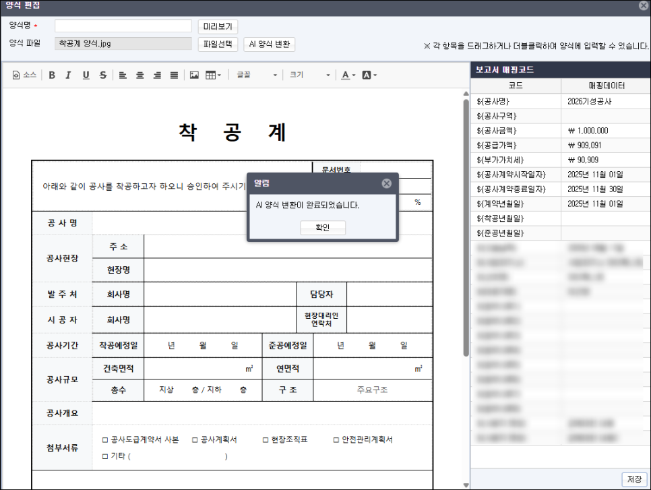651x490 pixels.
Task: Click the 양식 파일 name field
Action: pyautogui.click(x=123, y=44)
